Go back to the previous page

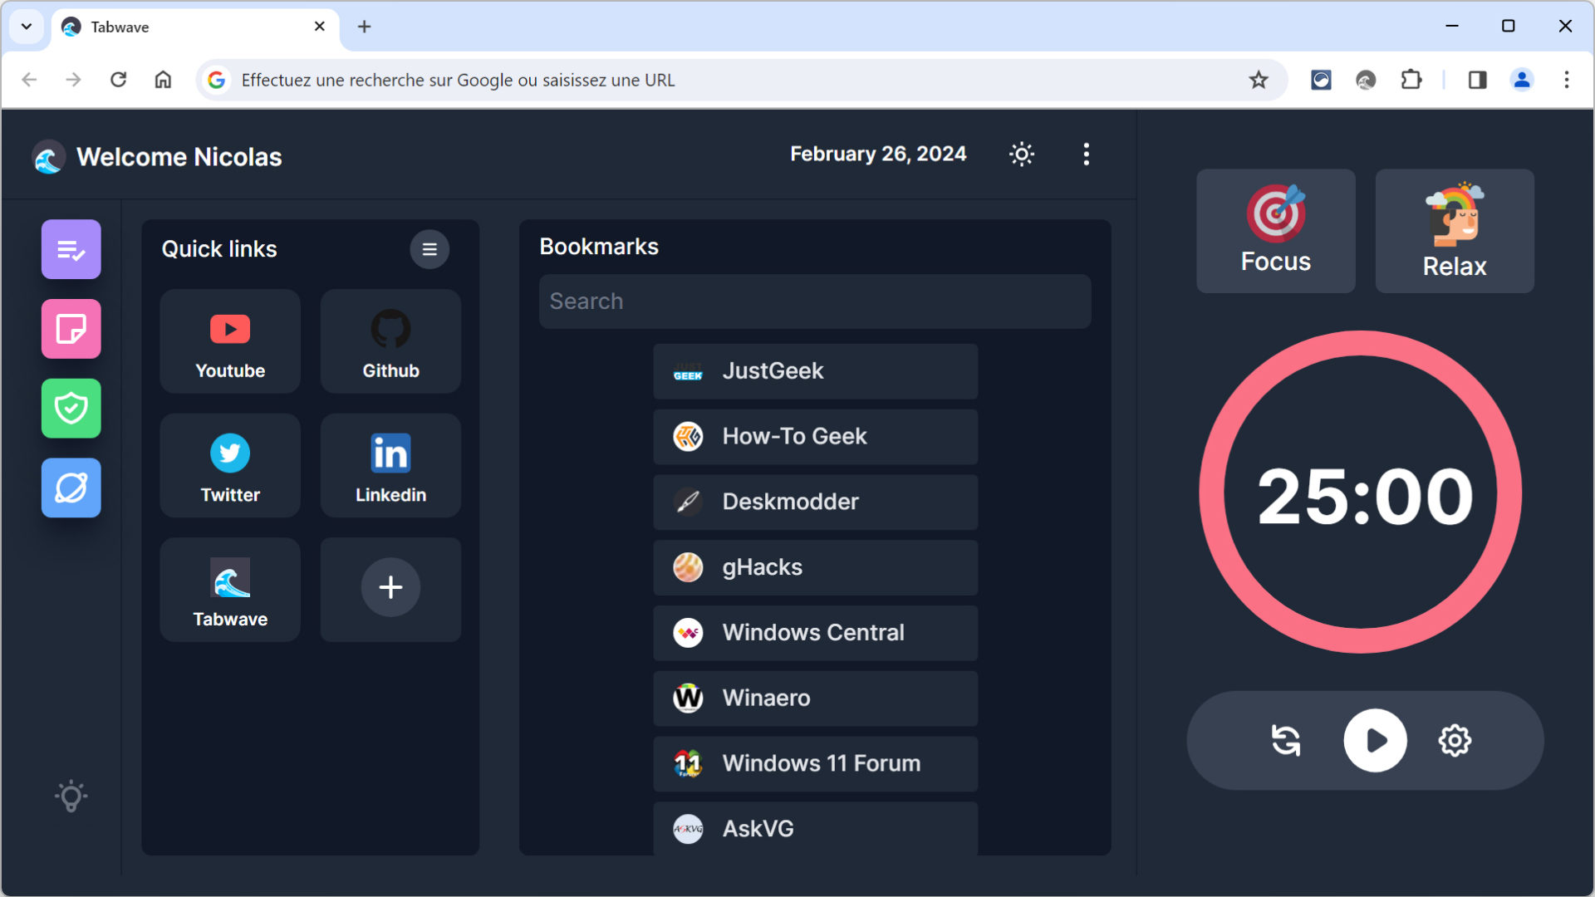[30, 80]
